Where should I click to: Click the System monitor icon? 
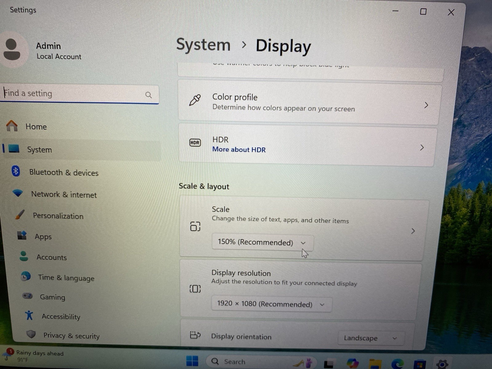tap(14, 149)
